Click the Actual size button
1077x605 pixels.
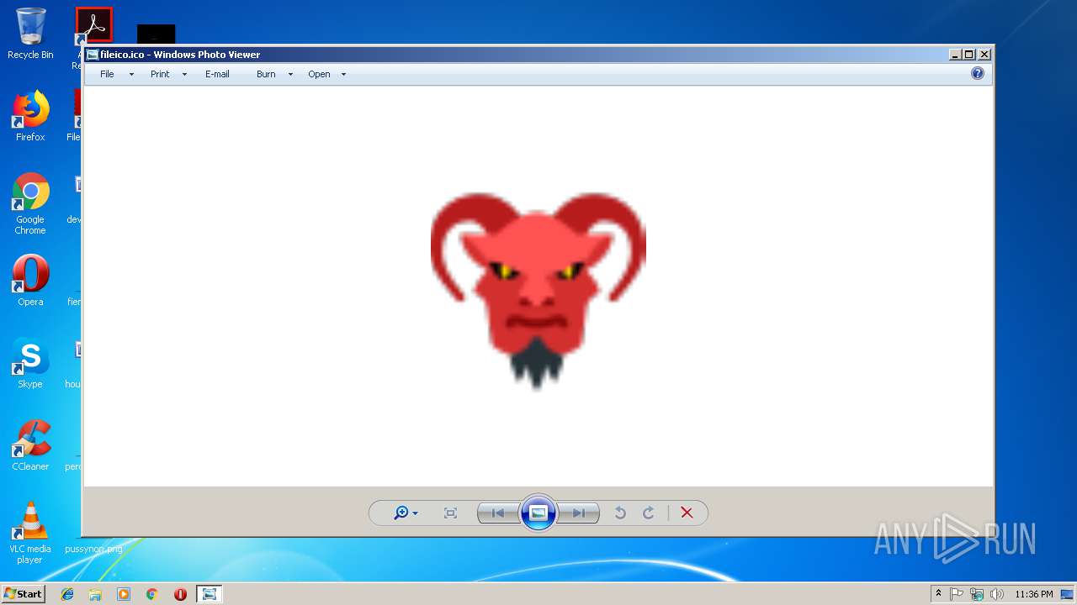450,513
